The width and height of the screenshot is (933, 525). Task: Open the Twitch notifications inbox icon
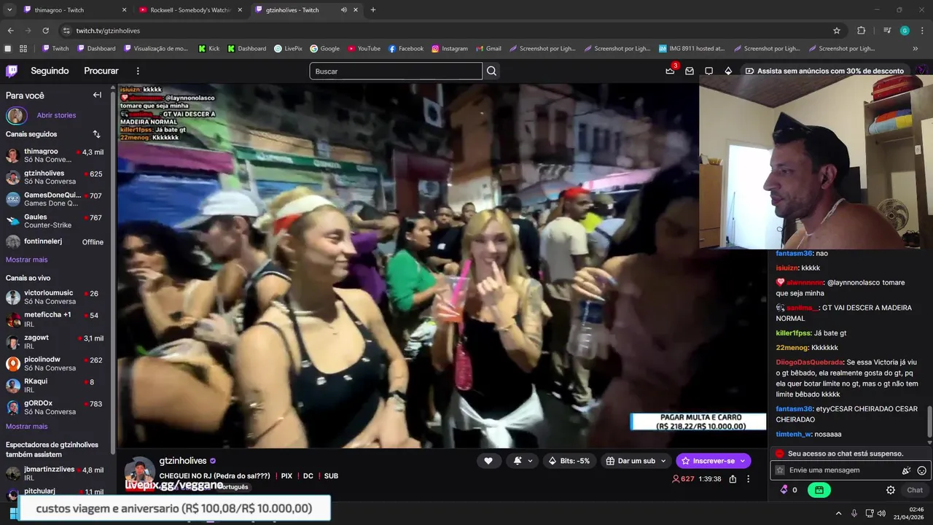(690, 71)
